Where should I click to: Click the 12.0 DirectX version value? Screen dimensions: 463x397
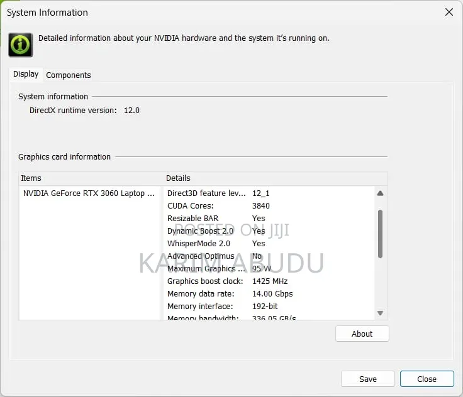click(x=131, y=111)
